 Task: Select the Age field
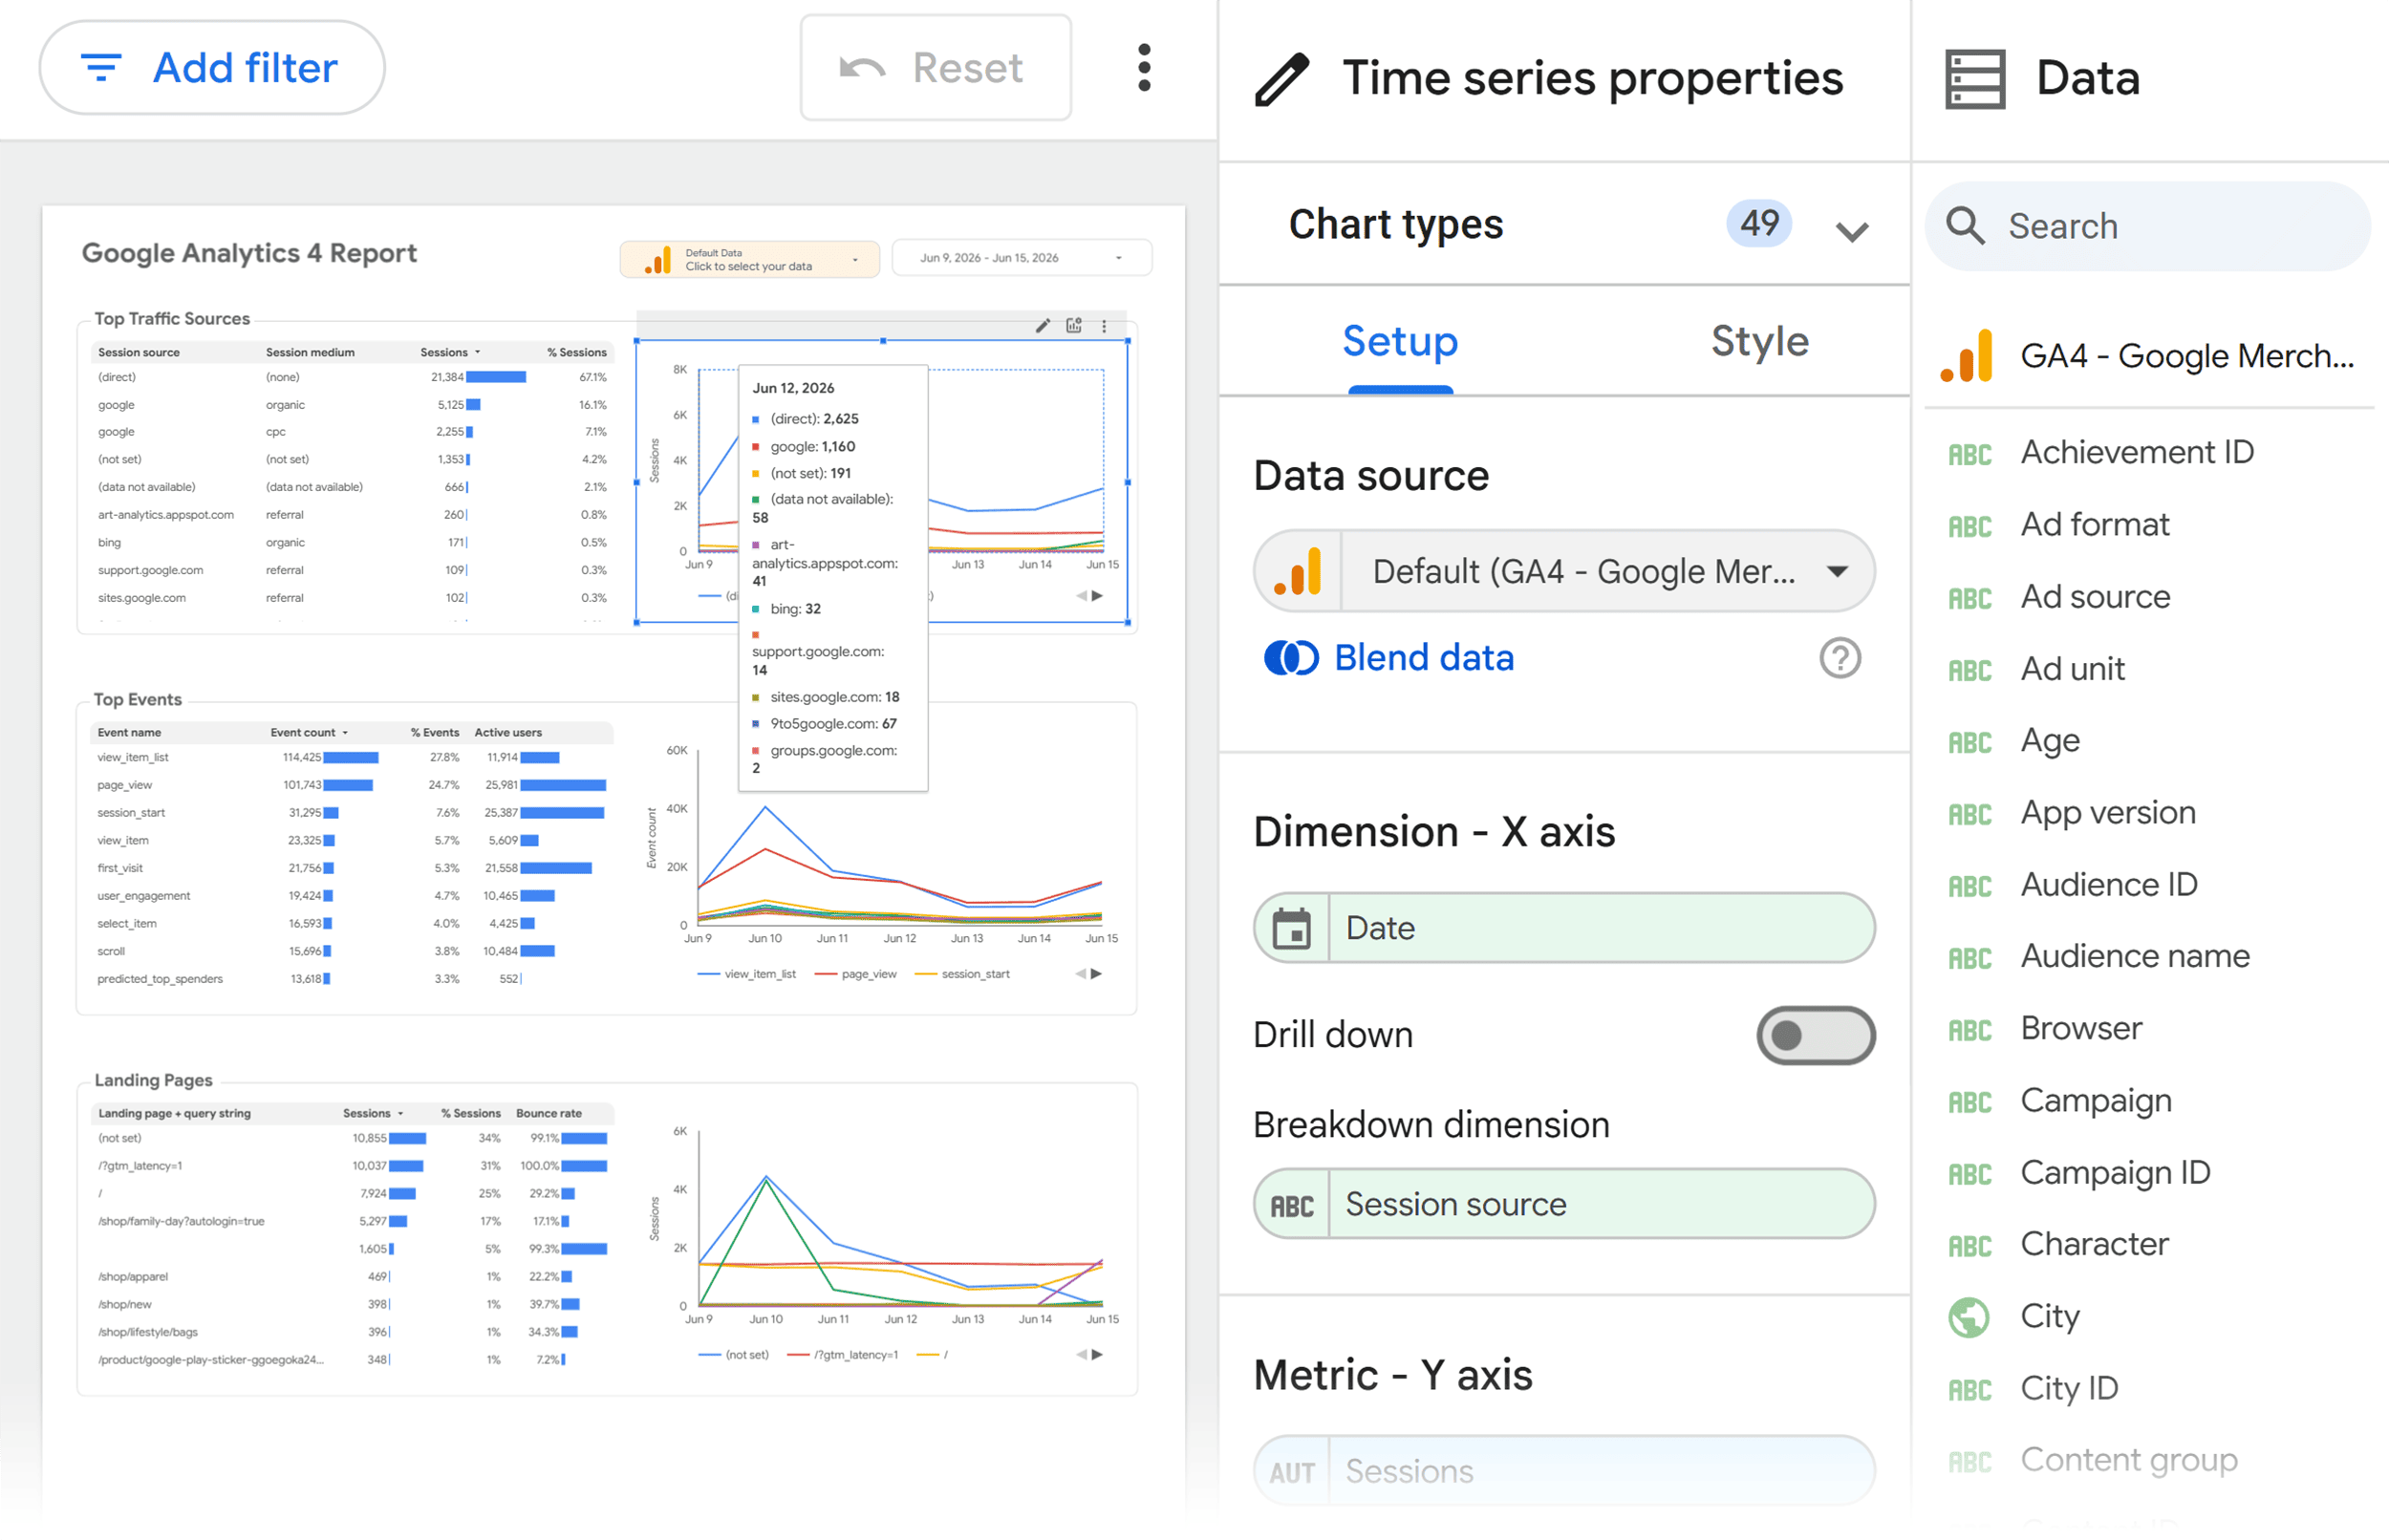coord(2050,741)
